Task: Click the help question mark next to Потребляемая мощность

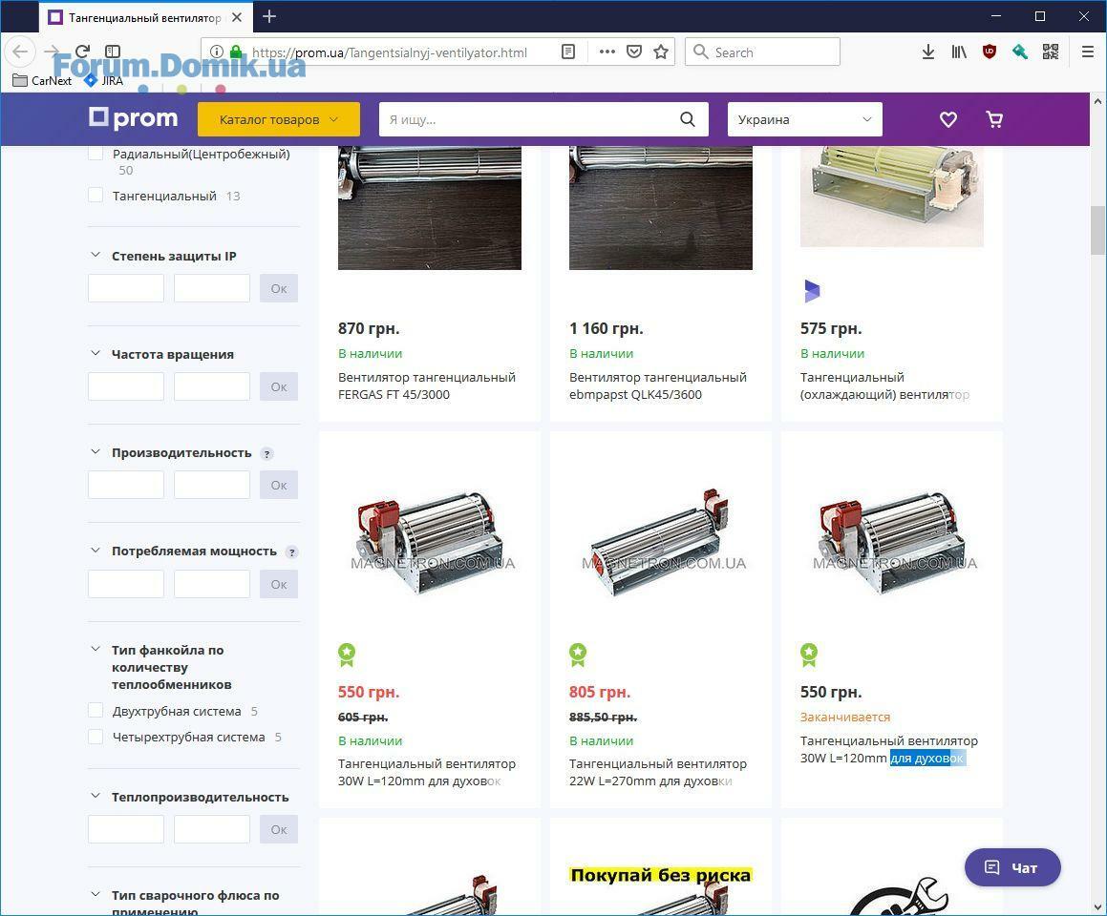Action: click(x=291, y=552)
